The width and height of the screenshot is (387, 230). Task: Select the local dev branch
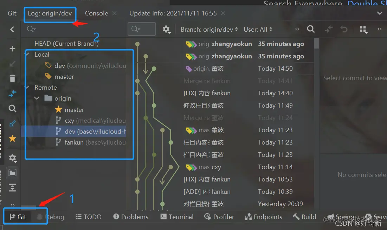click(85, 66)
